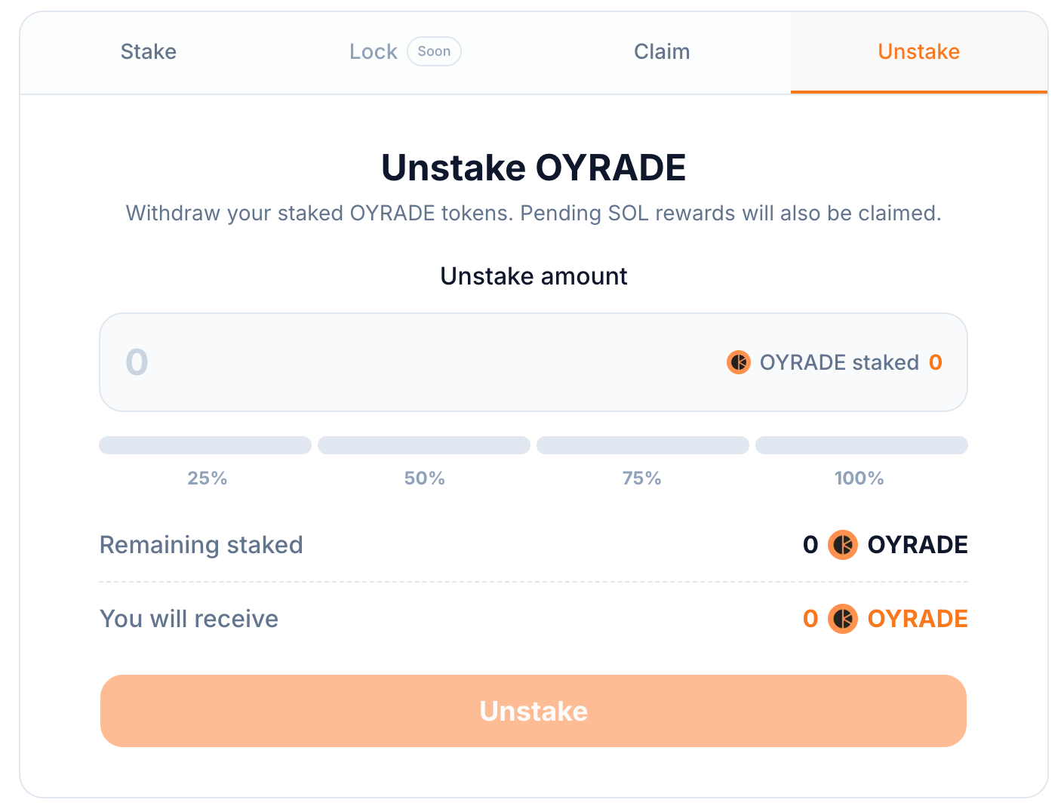The height and width of the screenshot is (809, 1064).
Task: Click the 25% percentage label
Action: click(207, 478)
